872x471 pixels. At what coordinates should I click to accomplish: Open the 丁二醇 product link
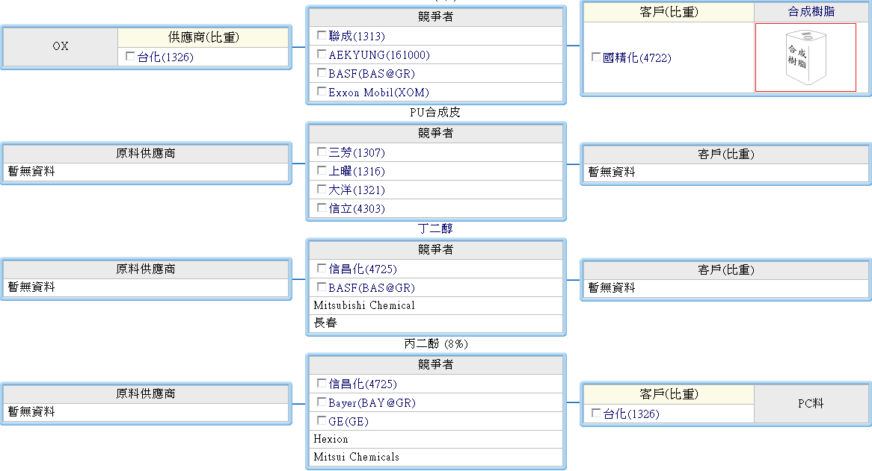pyautogui.click(x=435, y=228)
